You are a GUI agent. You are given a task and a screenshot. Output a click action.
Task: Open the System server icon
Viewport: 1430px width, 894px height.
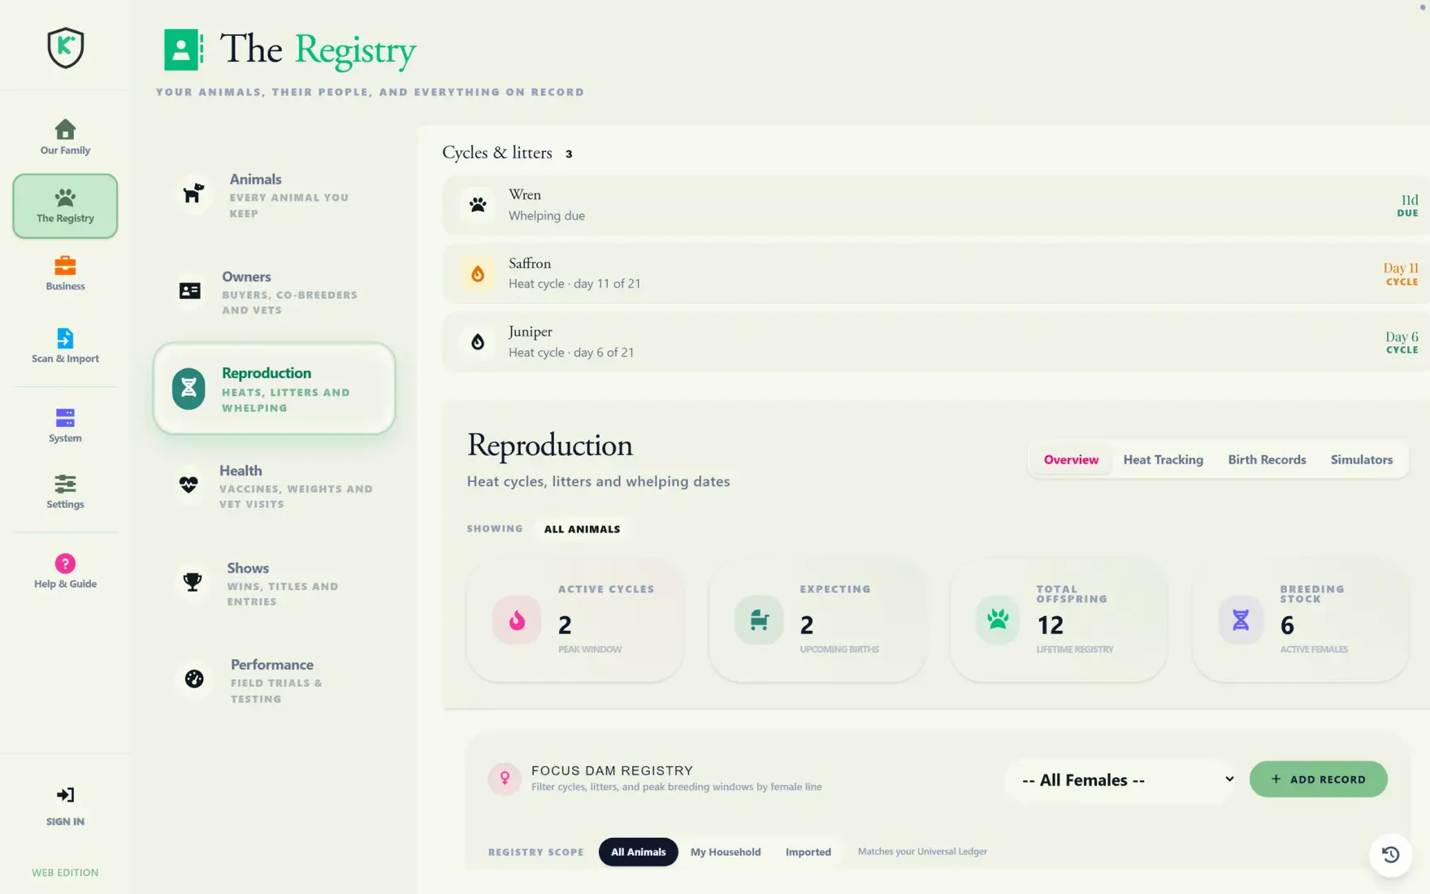(65, 418)
